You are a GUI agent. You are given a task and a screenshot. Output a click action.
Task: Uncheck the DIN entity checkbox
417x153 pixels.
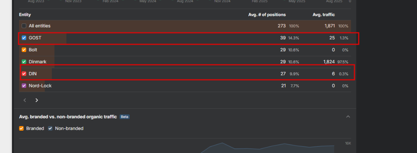(x=24, y=74)
